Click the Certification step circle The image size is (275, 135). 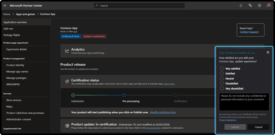pos(175,95)
